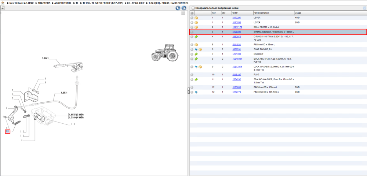Add sealing washer 2854292 with plus icon
The image size is (367, 176).
(x=192, y=79)
